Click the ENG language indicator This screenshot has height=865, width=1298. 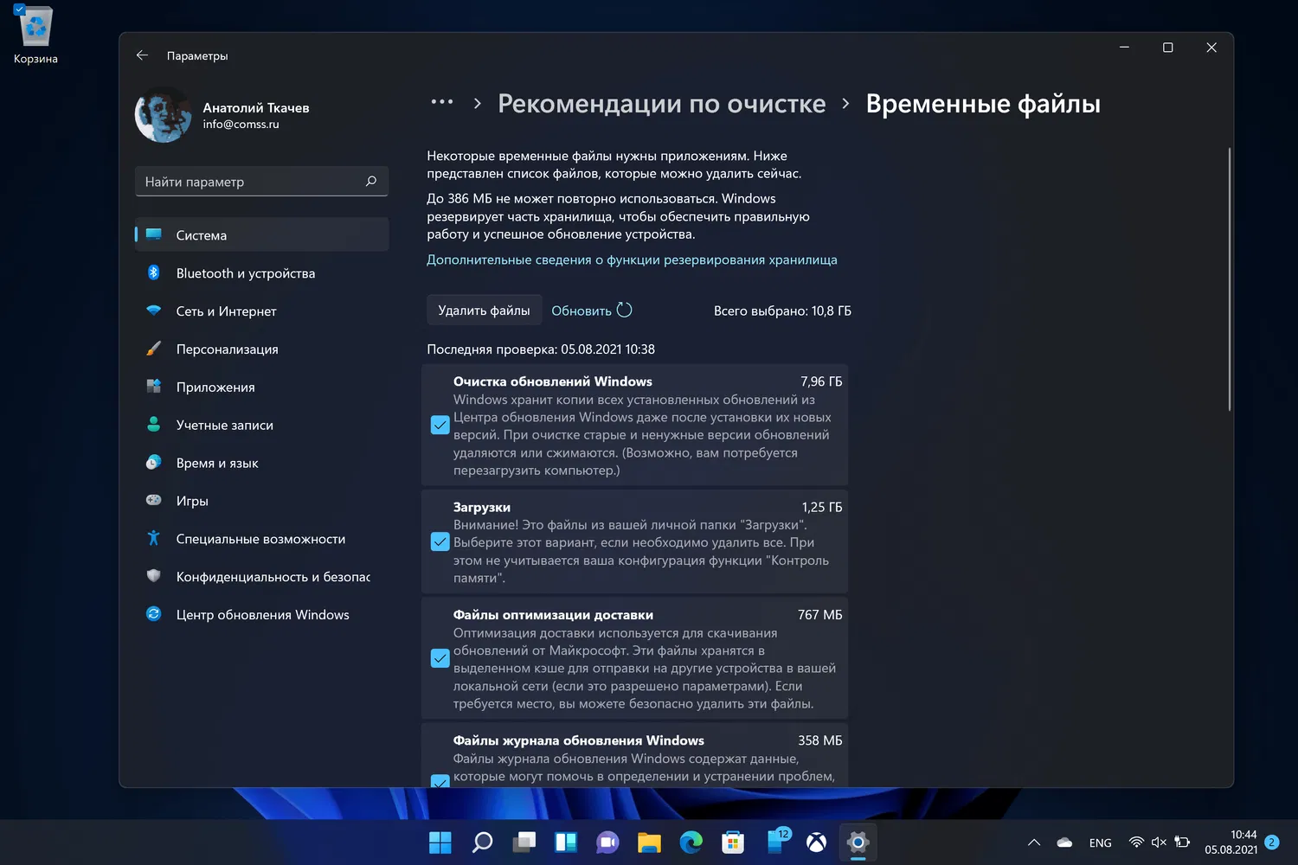point(1101,843)
